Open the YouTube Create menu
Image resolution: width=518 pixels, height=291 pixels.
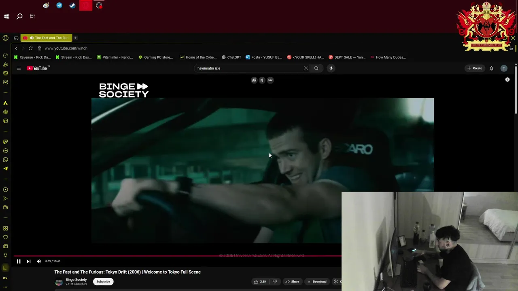pos(475,68)
